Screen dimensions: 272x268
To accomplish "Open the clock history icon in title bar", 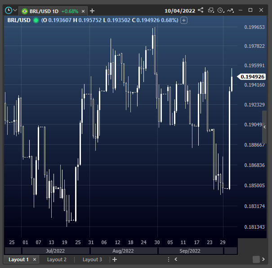I will pos(220,10).
